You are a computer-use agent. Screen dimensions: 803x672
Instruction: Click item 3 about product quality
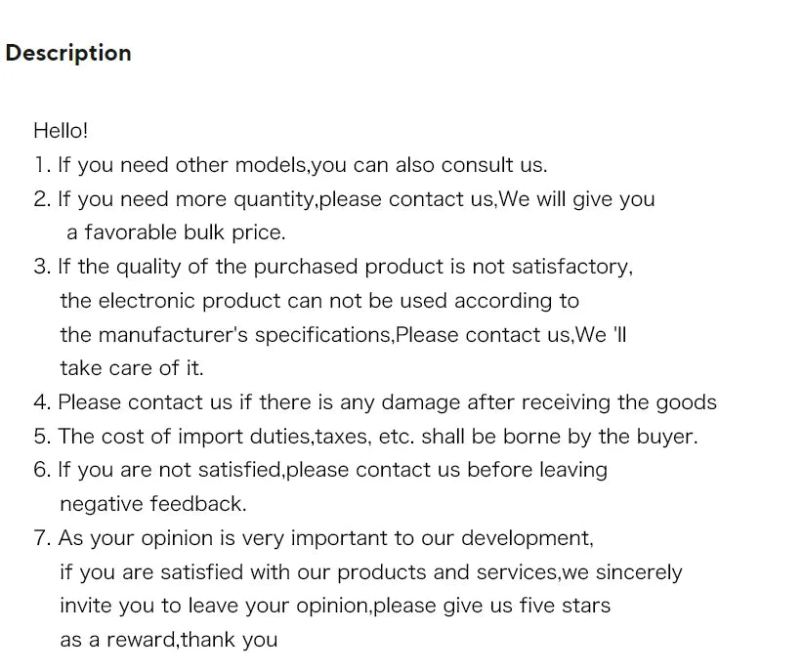click(x=333, y=267)
